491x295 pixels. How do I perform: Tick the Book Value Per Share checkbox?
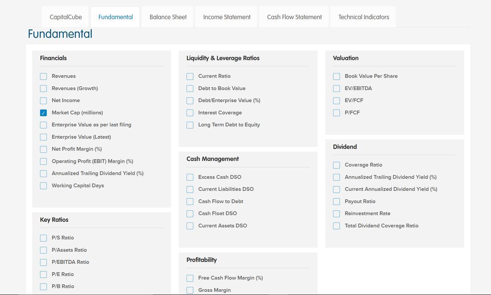(x=337, y=76)
